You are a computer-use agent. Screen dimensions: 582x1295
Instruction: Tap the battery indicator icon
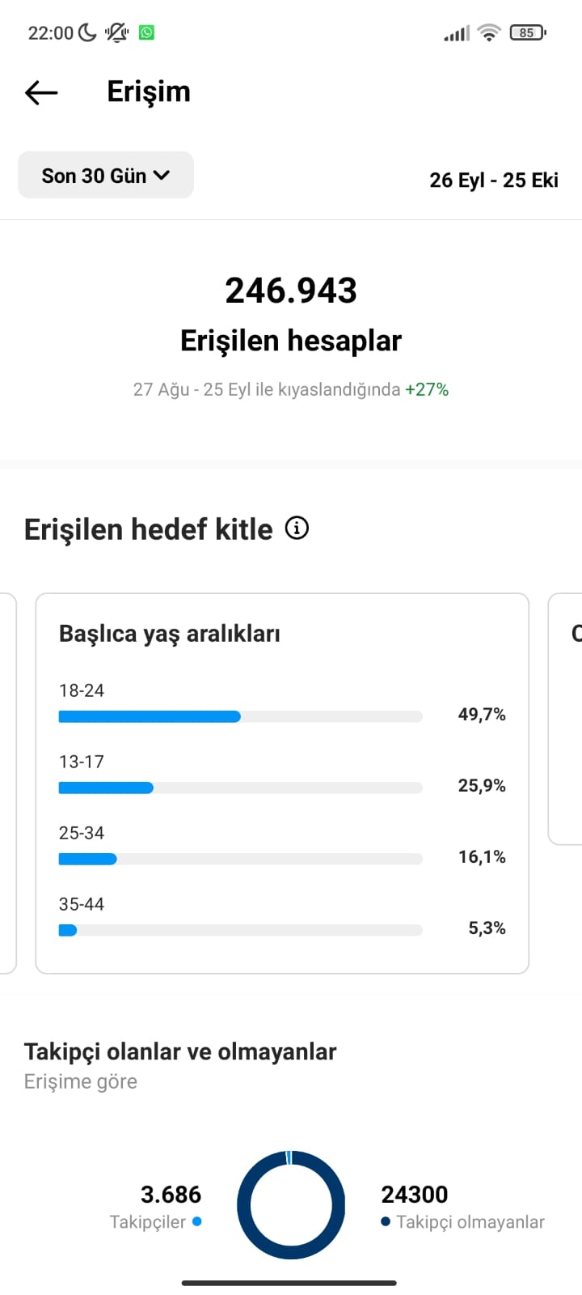pyautogui.click(x=528, y=32)
